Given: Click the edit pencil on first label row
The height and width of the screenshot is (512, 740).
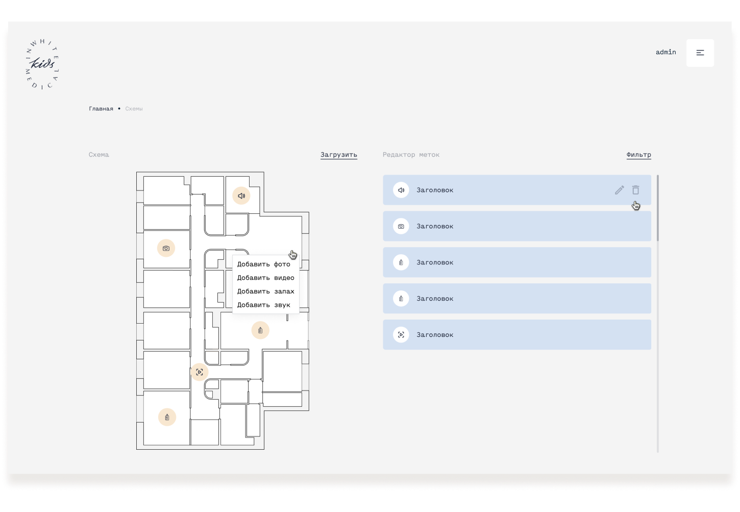Looking at the screenshot, I should [x=619, y=190].
